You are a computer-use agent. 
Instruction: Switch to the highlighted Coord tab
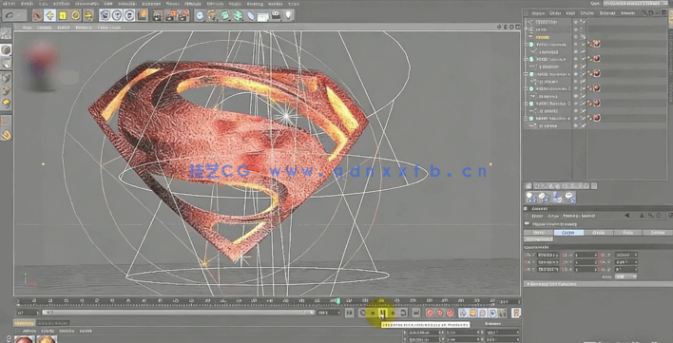568,233
